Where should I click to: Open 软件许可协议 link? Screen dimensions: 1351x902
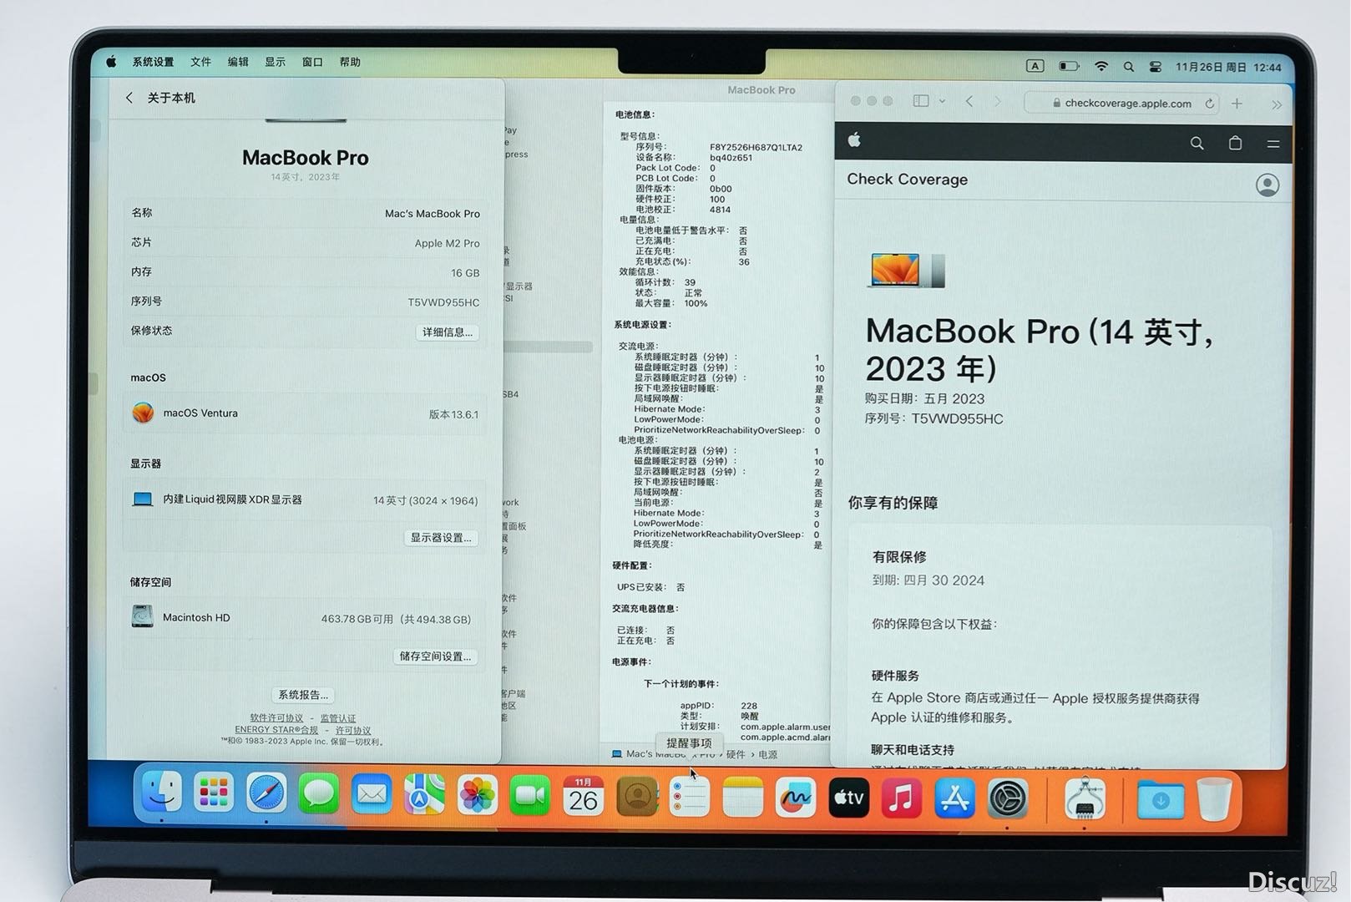pos(276,717)
